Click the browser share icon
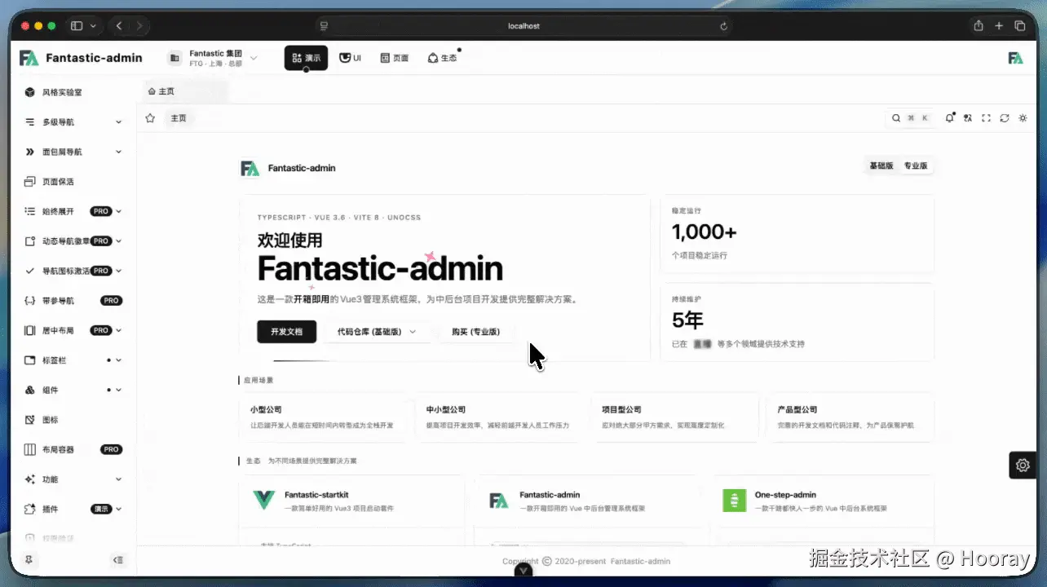 pyautogui.click(x=979, y=26)
